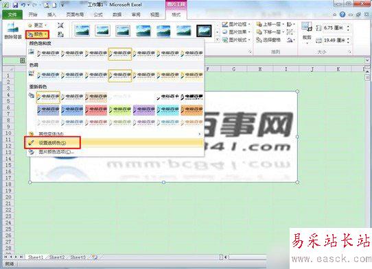This screenshot has width=372, height=269.
Task: Click the Redo icon in Quick Access Toolbar
Action: [34, 5]
